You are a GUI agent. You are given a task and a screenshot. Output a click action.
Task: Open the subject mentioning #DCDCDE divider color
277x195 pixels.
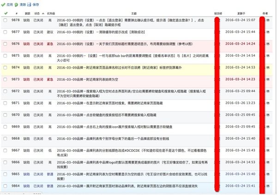click(x=132, y=153)
